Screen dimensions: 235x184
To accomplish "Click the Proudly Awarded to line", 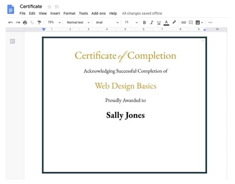I will pos(125,100).
